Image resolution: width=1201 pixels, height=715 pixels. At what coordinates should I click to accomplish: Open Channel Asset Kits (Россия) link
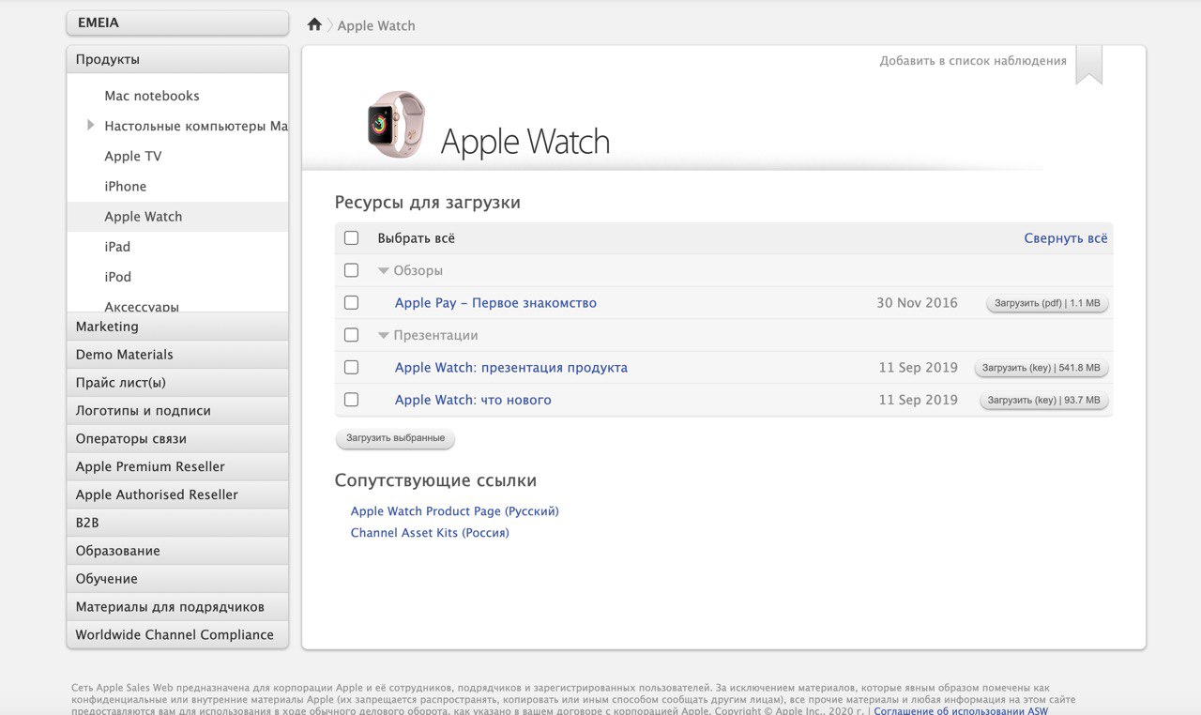430,533
